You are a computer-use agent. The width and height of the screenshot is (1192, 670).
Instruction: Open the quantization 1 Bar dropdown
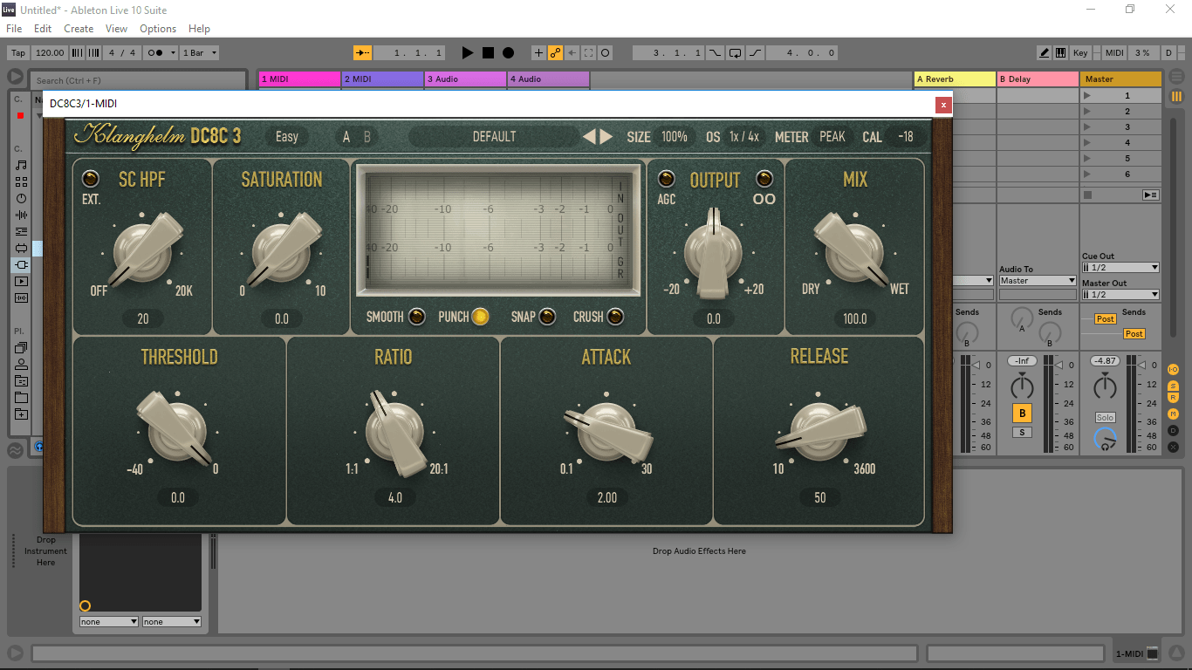click(x=199, y=53)
